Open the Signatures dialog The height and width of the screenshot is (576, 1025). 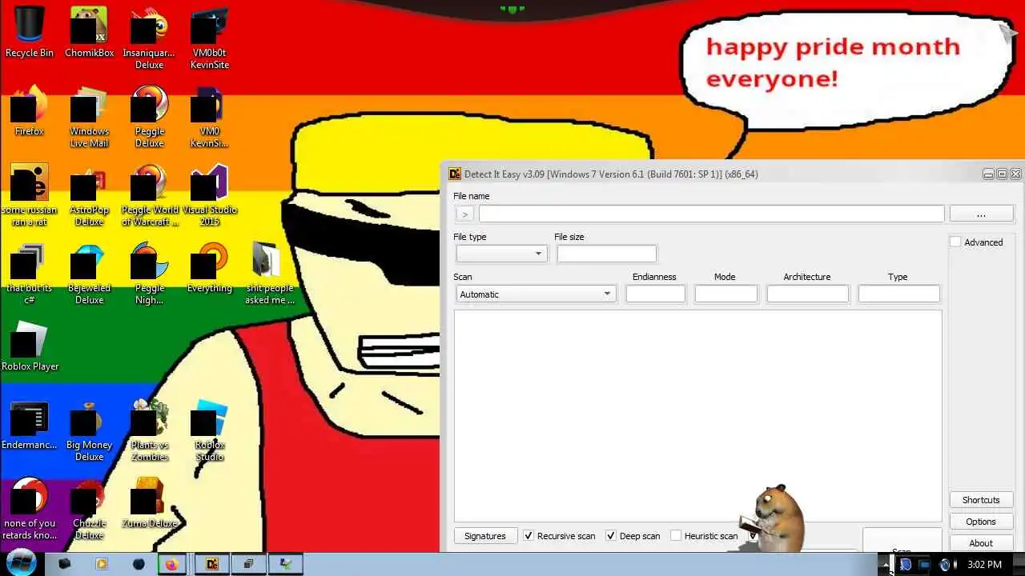(x=485, y=536)
